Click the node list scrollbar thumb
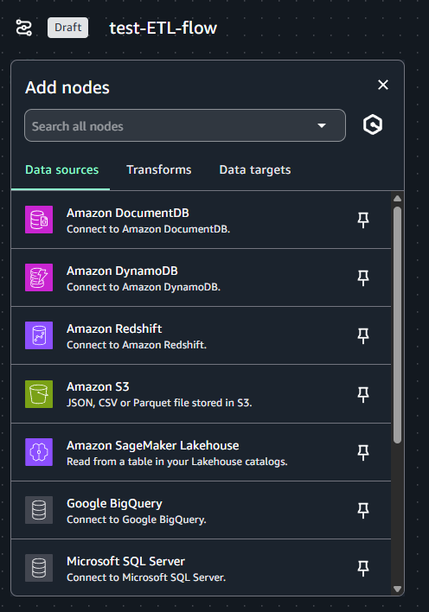The width and height of the screenshot is (429, 612). click(x=397, y=325)
